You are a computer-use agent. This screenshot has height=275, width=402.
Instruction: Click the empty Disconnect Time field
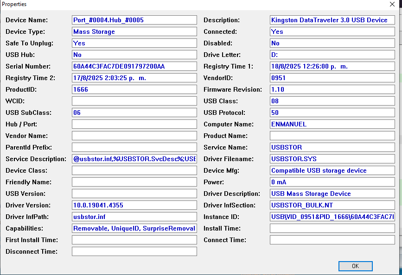click(x=134, y=251)
